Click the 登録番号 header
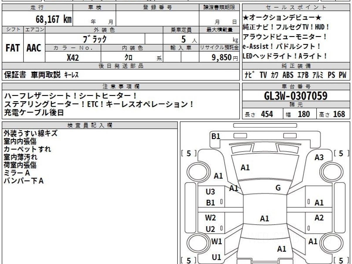This screenshot has width=352, height=264. click(x=158, y=8)
